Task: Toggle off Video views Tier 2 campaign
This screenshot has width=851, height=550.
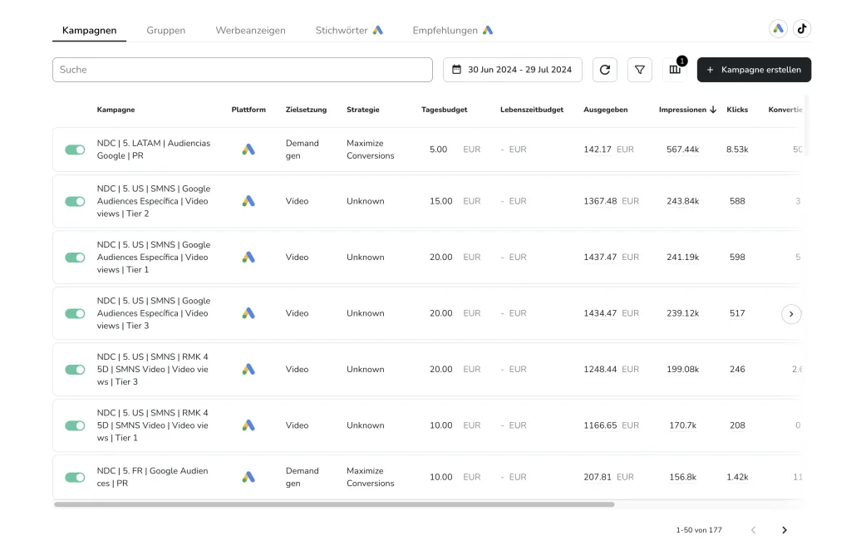Action: click(x=75, y=201)
